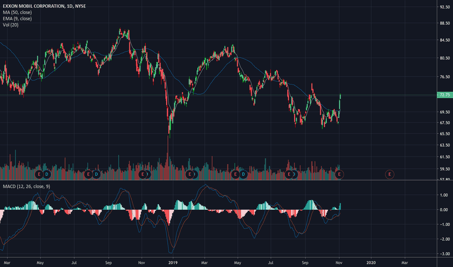Click the -1.00 MACD axis label

tap(444, 225)
